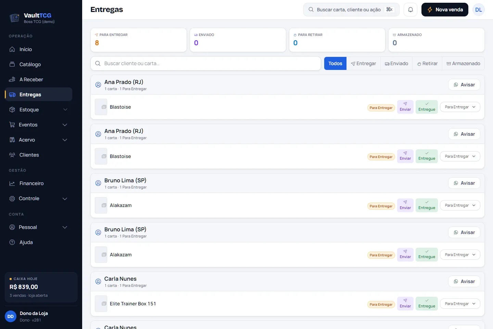Click the Carla Nunes customer icon
The width and height of the screenshot is (493, 329).
click(x=98, y=281)
